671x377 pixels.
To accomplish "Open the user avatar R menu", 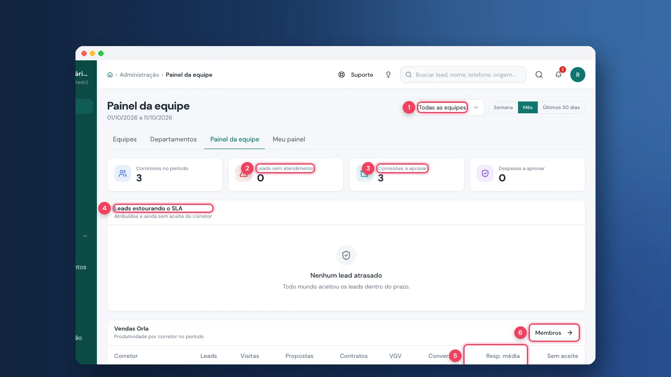I will [577, 75].
